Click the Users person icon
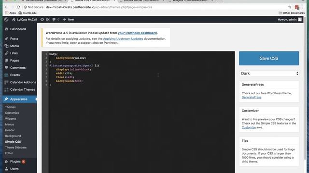 click(x=6, y=169)
